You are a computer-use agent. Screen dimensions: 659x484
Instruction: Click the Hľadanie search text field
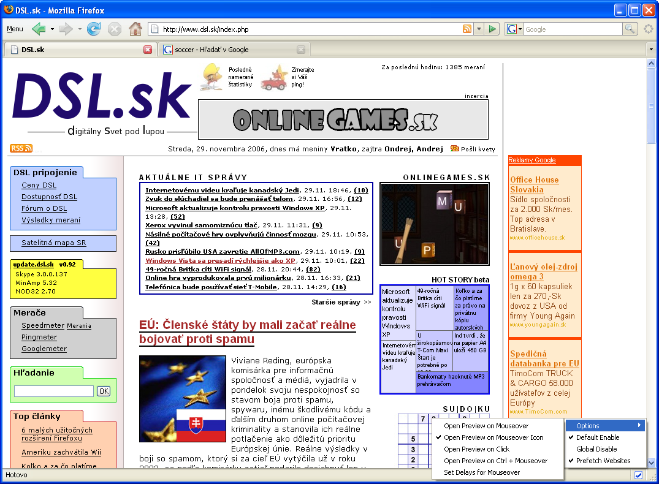pos(54,391)
